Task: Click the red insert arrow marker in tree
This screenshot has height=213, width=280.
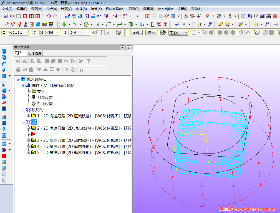Action: pos(33,134)
